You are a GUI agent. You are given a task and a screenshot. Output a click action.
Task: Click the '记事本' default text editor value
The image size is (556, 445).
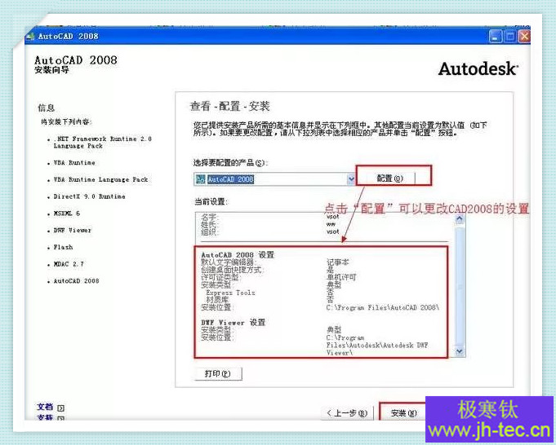click(337, 262)
